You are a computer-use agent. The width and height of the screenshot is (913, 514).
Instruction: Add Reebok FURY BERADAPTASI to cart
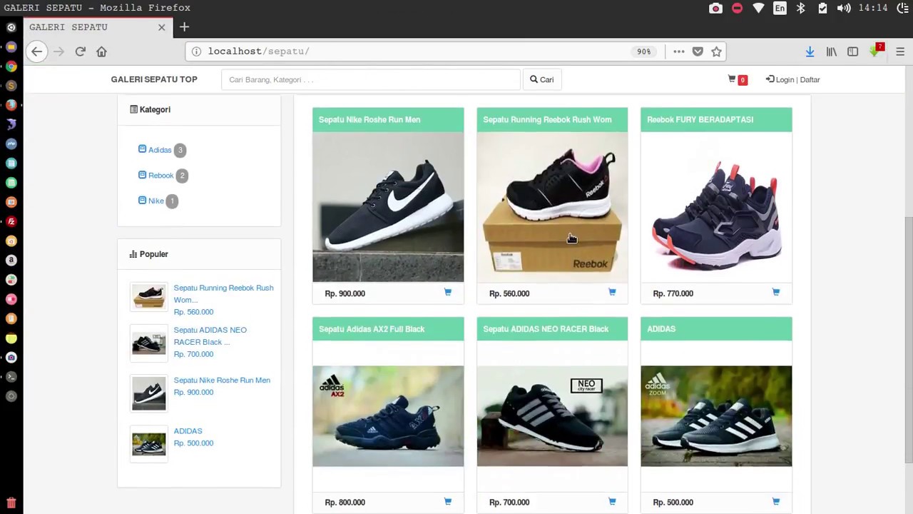coord(776,292)
